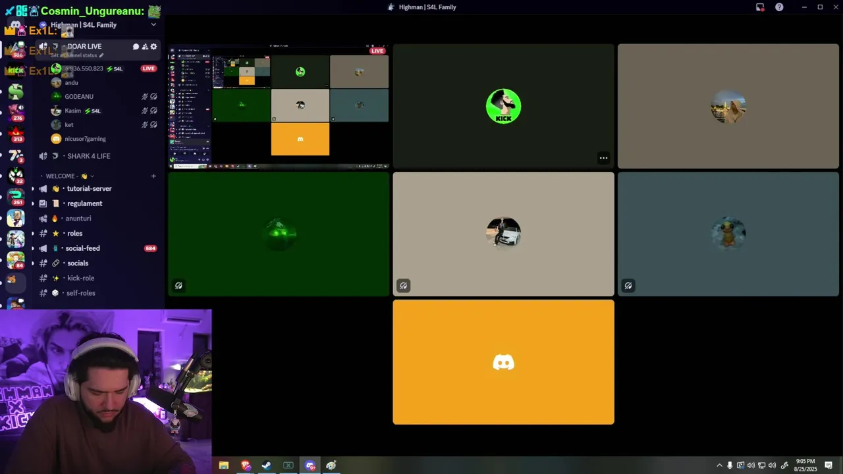
Task: Expand the tutorial-server channel threads
Action: [33, 189]
